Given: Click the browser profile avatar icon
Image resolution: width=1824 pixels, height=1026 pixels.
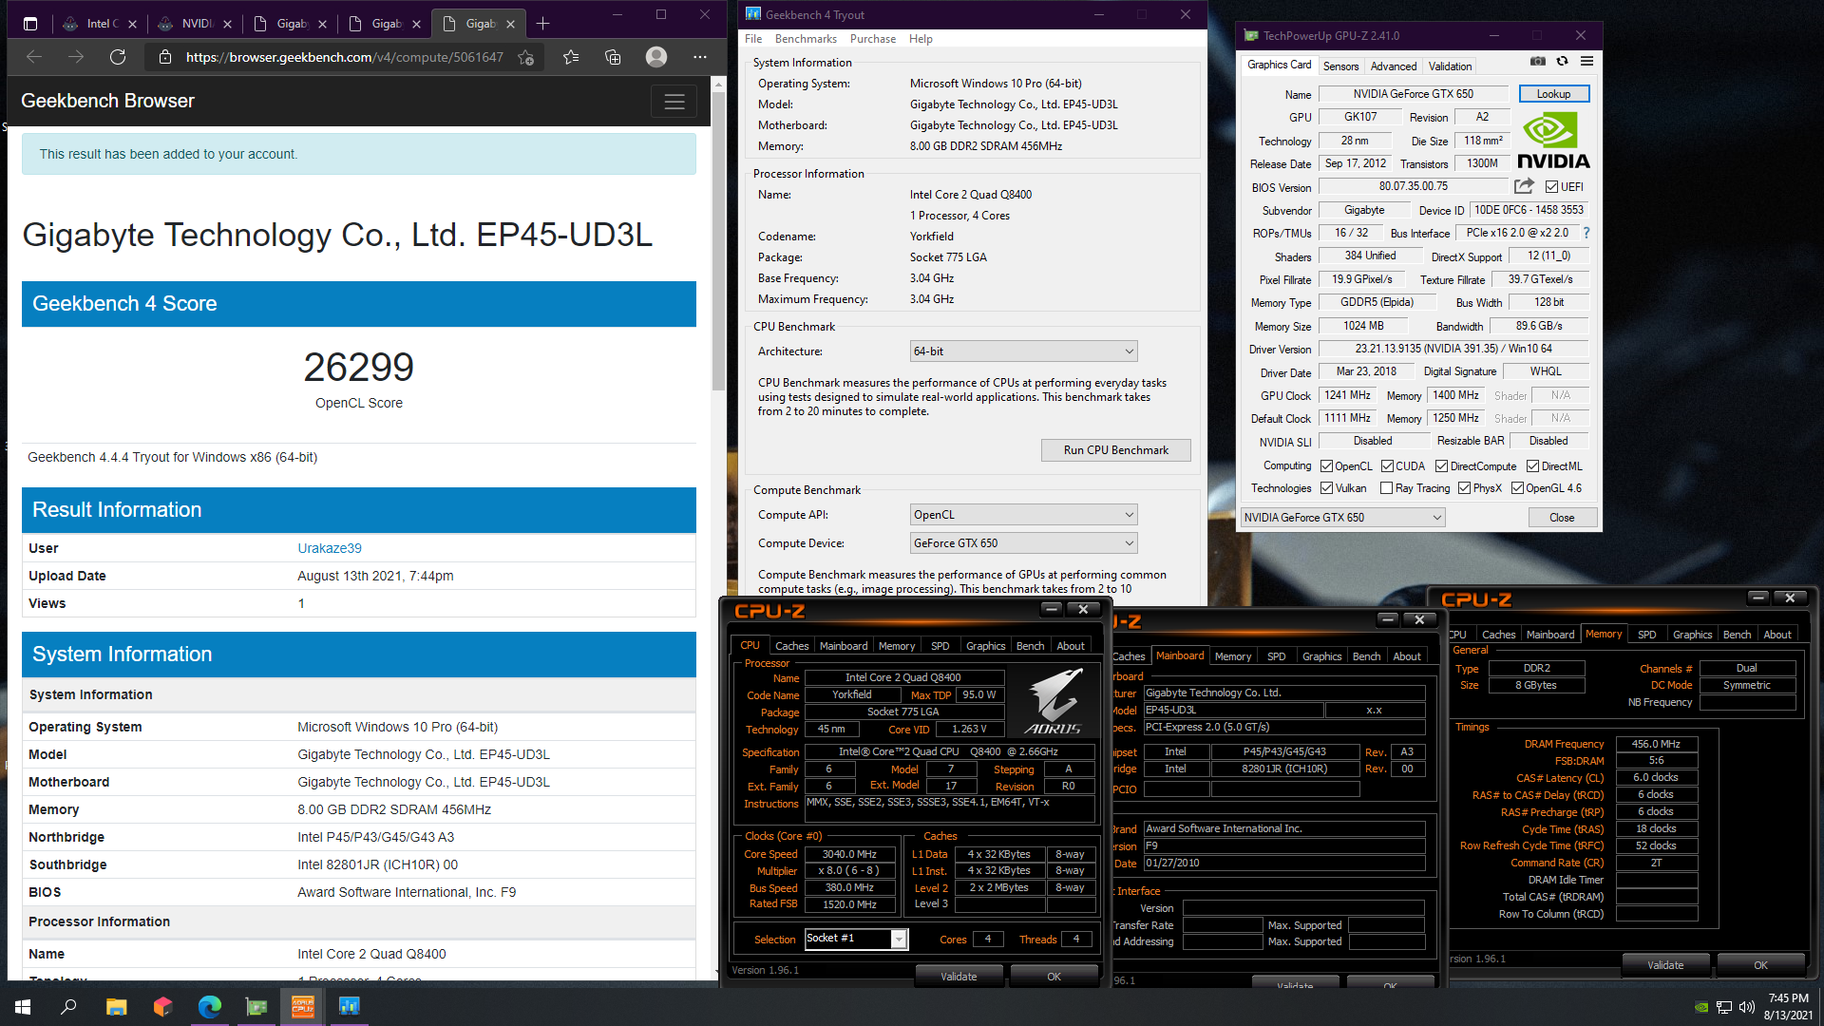Looking at the screenshot, I should point(655,57).
